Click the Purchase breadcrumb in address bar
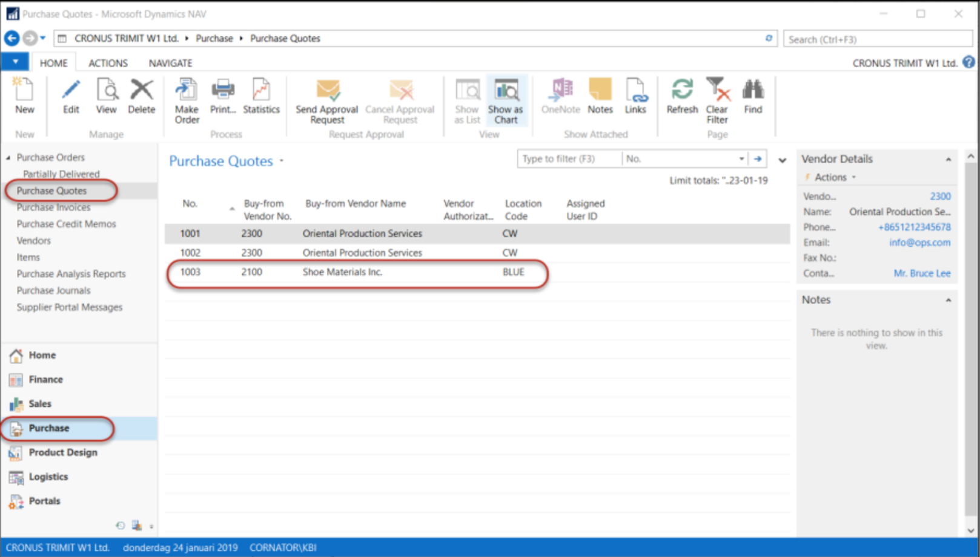Viewport: 980px width, 557px height. pos(214,38)
